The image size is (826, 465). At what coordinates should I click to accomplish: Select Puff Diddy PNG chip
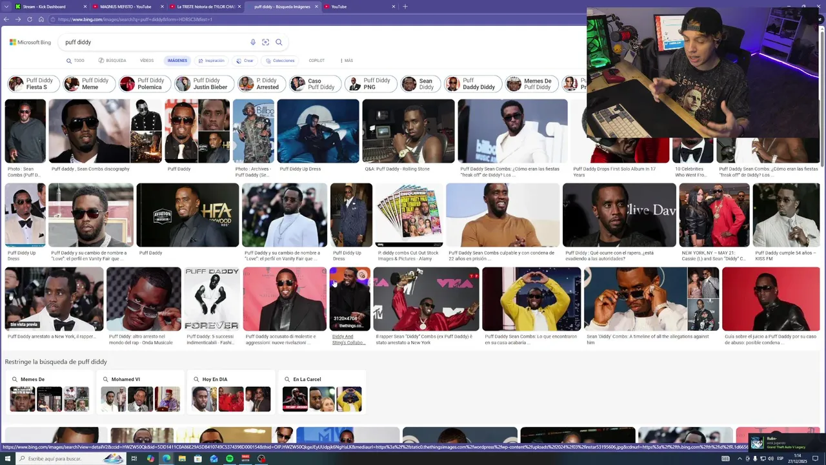pyautogui.click(x=370, y=84)
